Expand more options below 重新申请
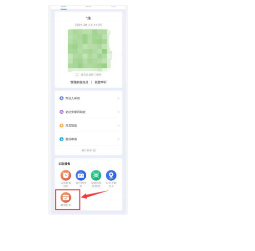 coord(88,150)
